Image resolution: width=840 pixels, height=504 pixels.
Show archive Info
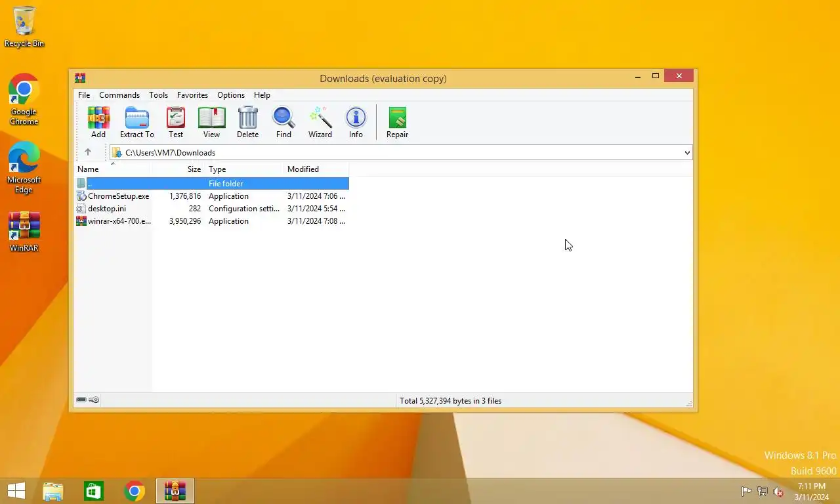[x=356, y=123]
